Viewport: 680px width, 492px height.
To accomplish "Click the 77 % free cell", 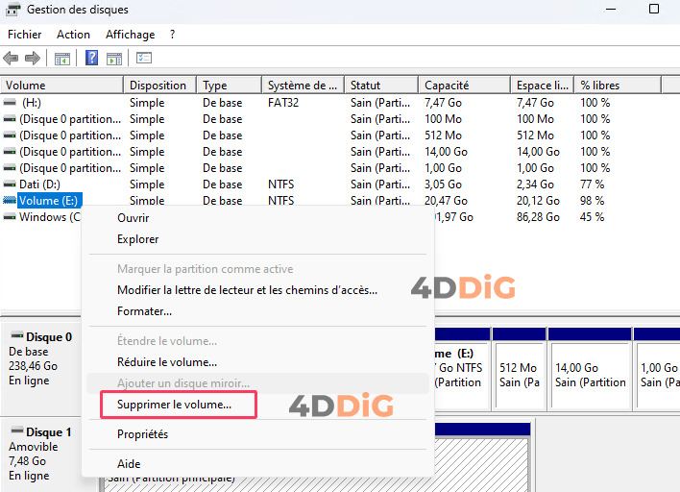I will tap(592, 184).
